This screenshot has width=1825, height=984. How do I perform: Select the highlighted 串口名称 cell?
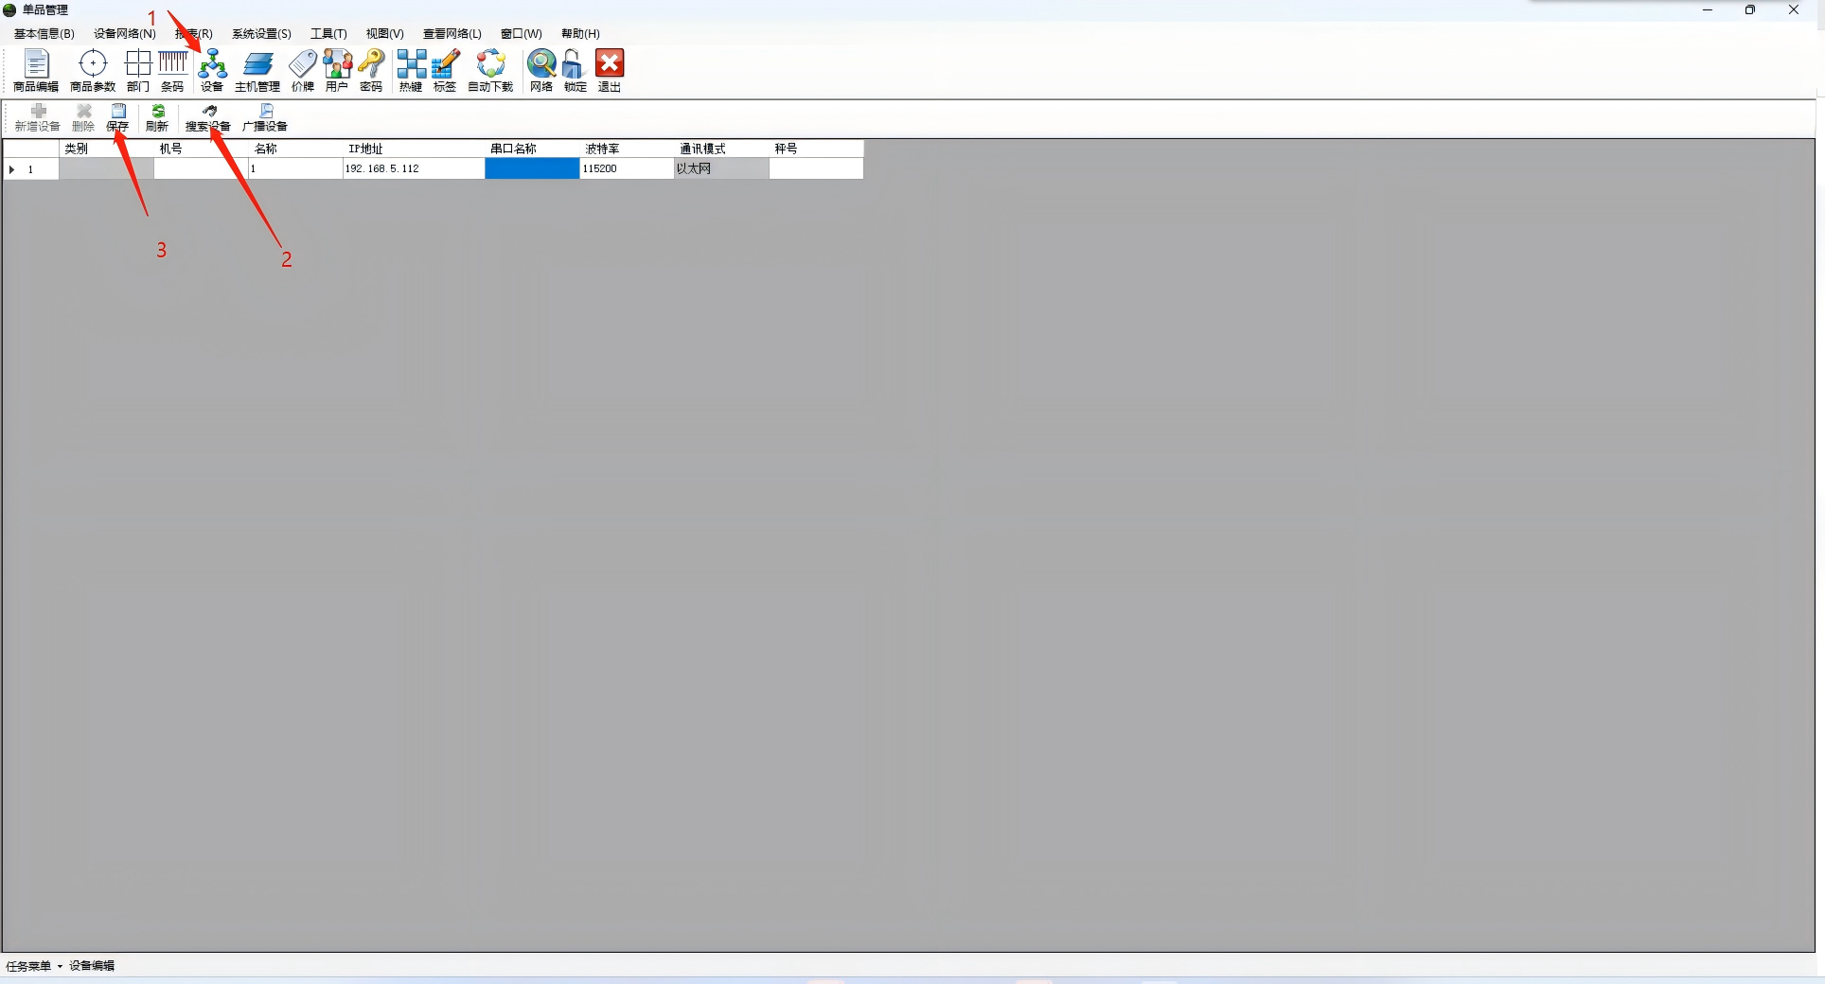(x=531, y=168)
